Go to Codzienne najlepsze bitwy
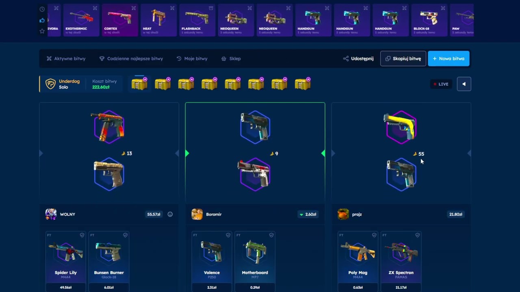The width and height of the screenshot is (520, 292). click(x=131, y=59)
